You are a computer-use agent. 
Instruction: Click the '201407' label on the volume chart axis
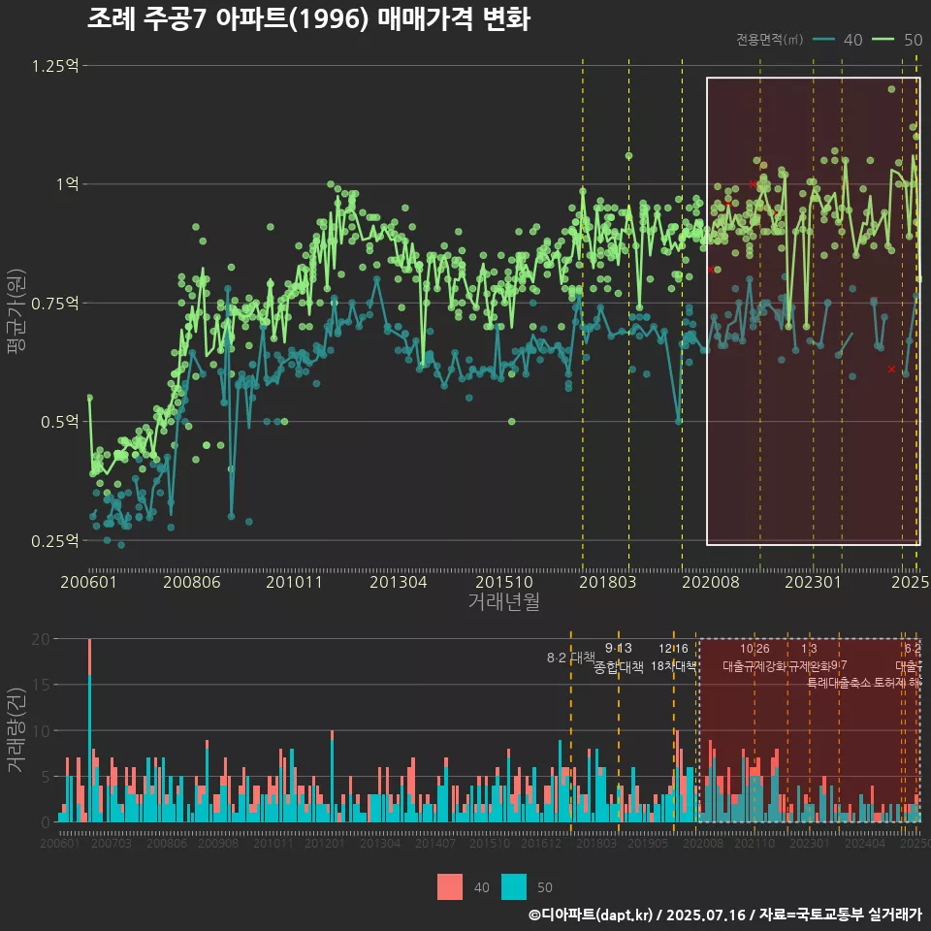click(x=435, y=843)
